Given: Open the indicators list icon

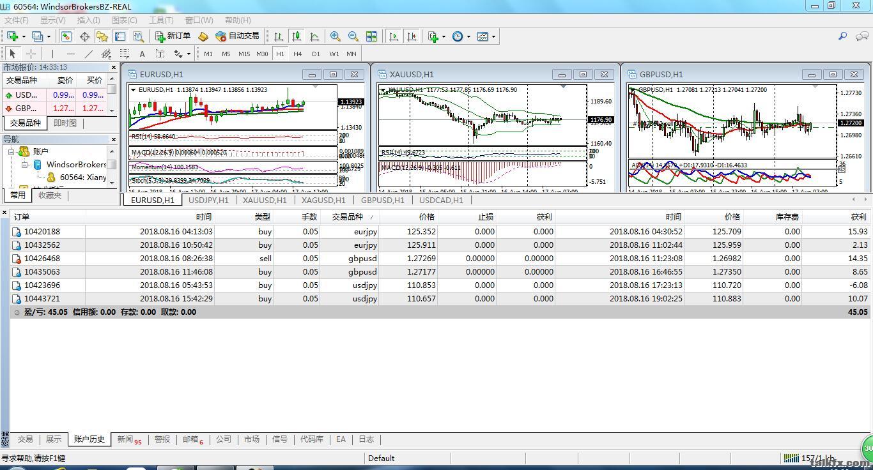Looking at the screenshot, I should coord(433,36).
